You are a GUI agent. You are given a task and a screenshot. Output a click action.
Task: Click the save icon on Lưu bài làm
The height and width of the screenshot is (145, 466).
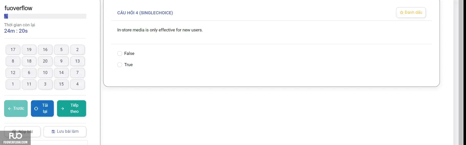(53, 131)
